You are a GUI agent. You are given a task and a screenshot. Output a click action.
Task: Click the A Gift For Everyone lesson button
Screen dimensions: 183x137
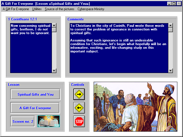point(35,108)
